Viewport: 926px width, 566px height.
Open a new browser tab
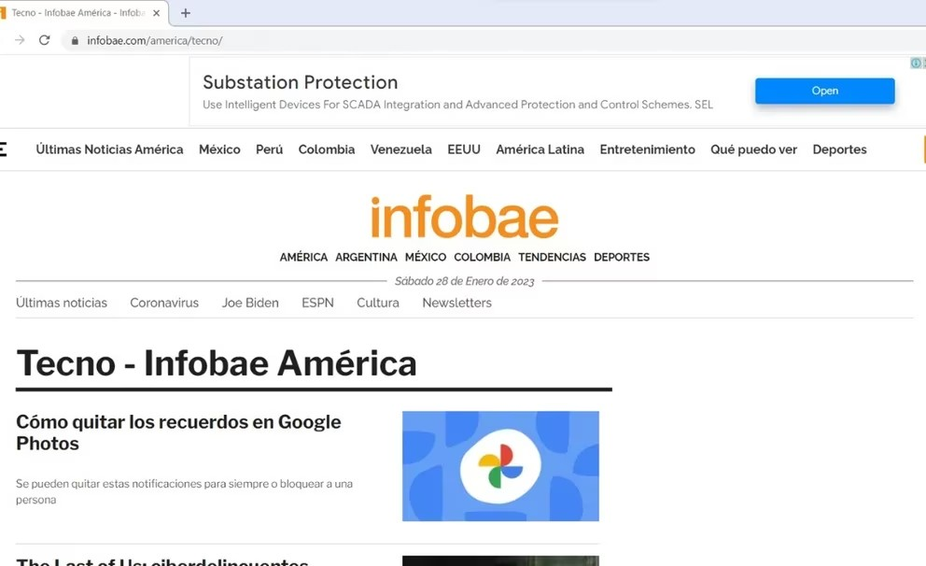[186, 13]
